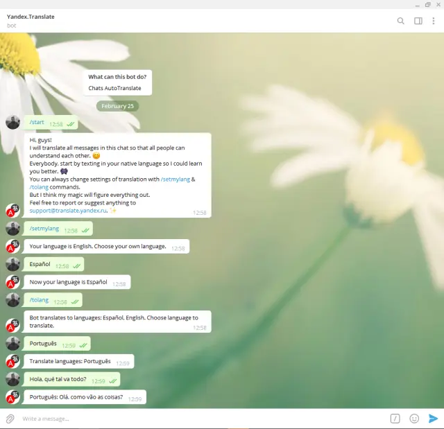The width and height of the screenshot is (444, 429).
Task: Click user avatar next to Português message
Action: click(12, 343)
